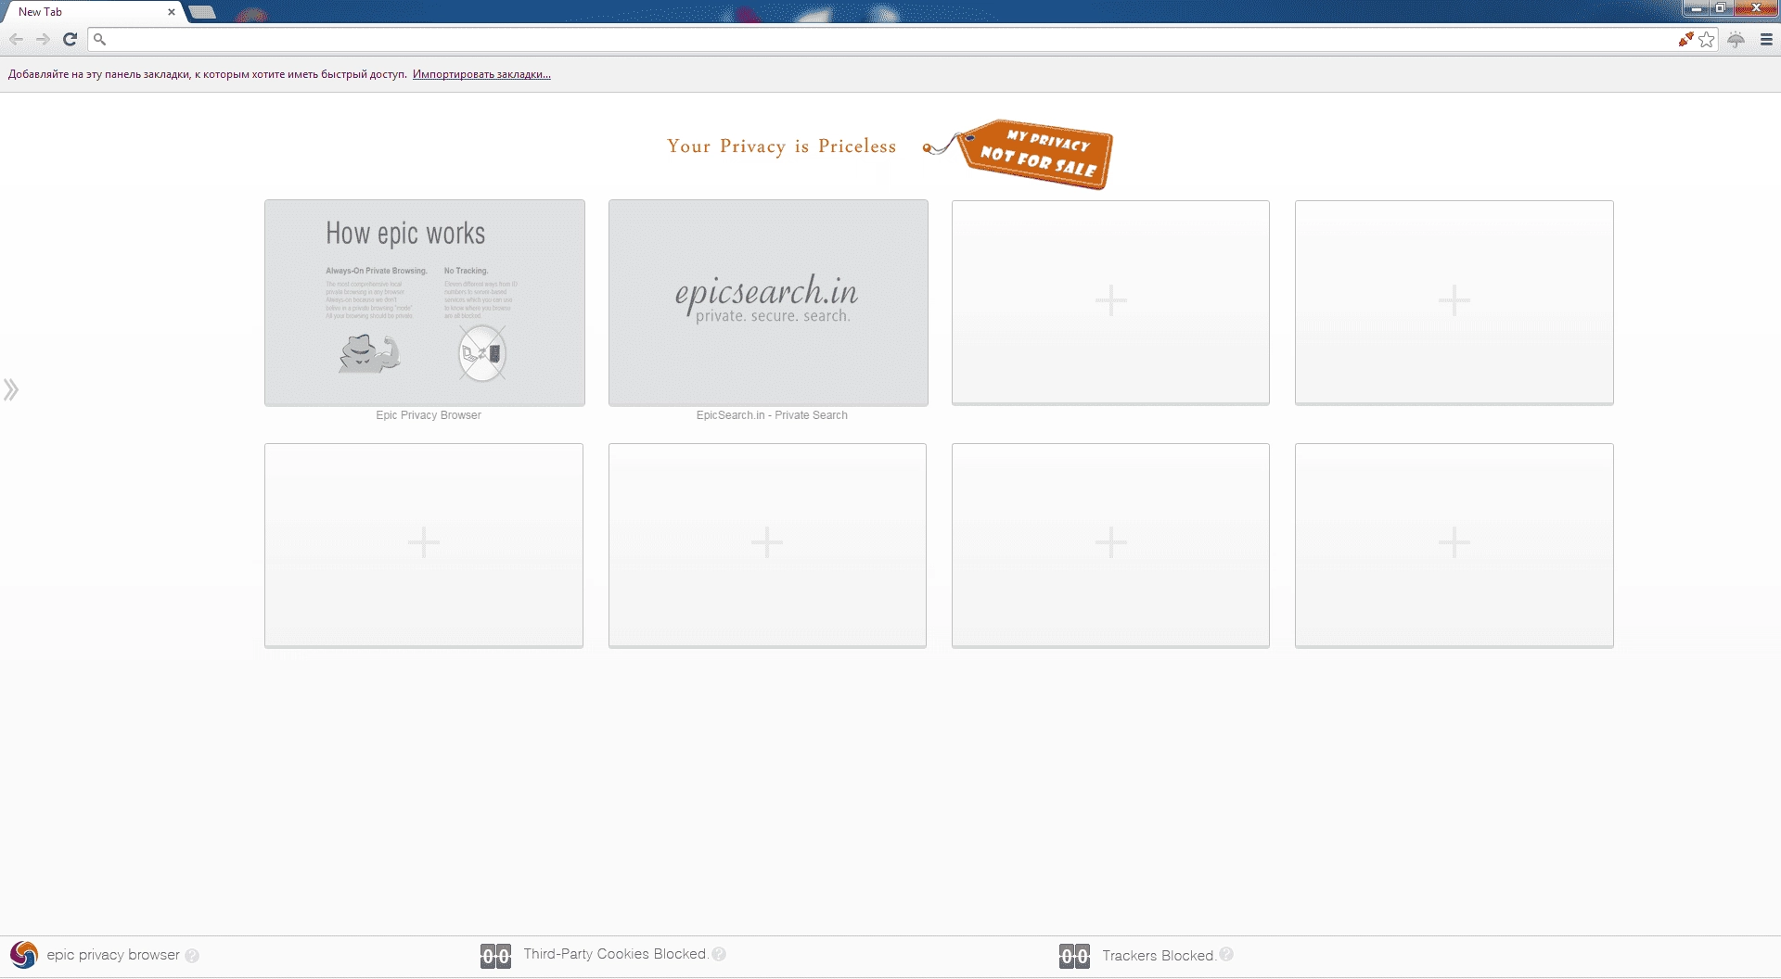Add site to fourth top-row empty tile
This screenshot has height=979, width=1781.
click(1454, 302)
